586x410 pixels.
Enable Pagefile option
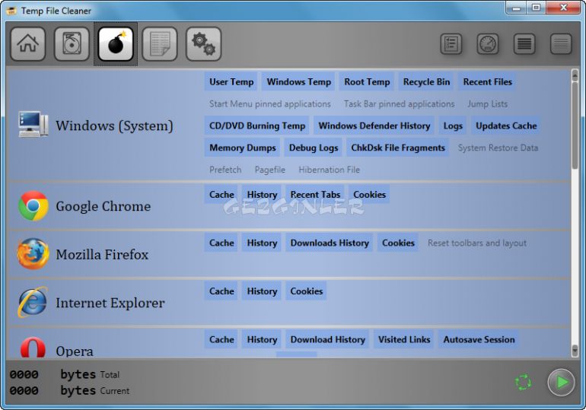(x=270, y=170)
